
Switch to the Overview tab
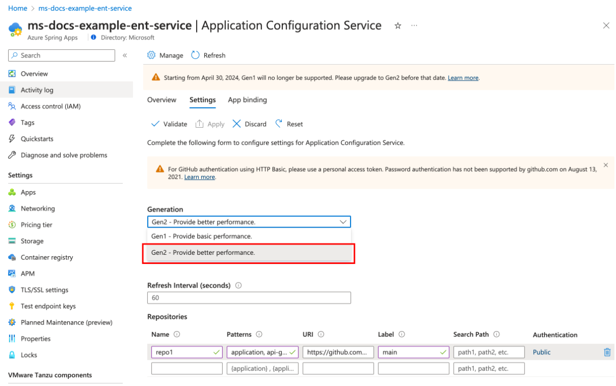pos(162,100)
